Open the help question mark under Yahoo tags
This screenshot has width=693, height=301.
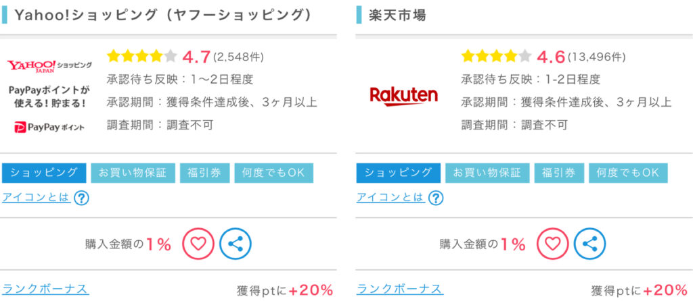81,198
